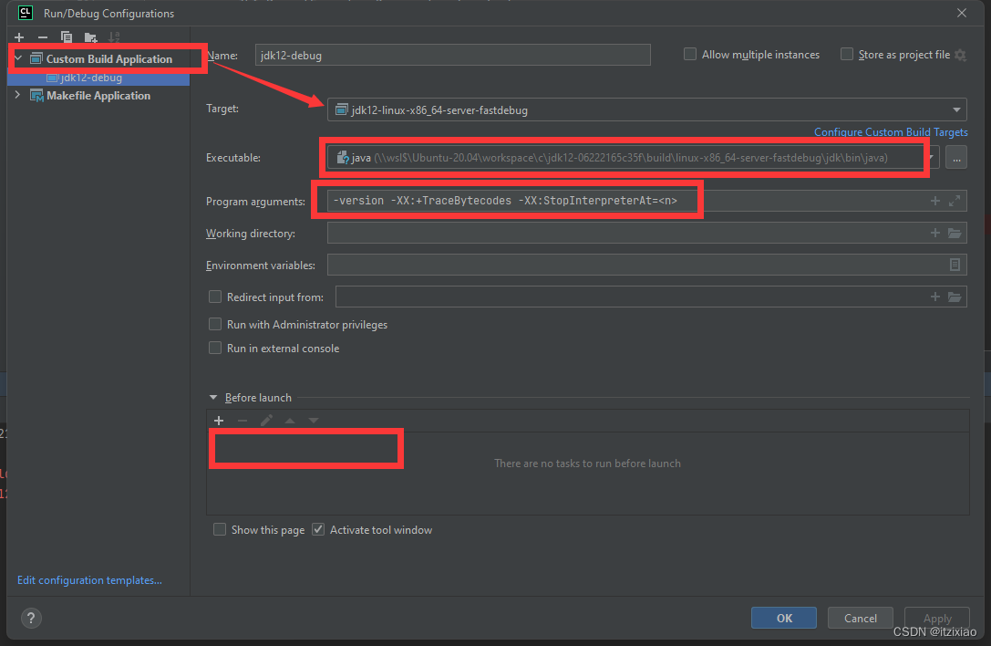Open Edit configuration templates link
The height and width of the screenshot is (646, 991).
pos(89,580)
